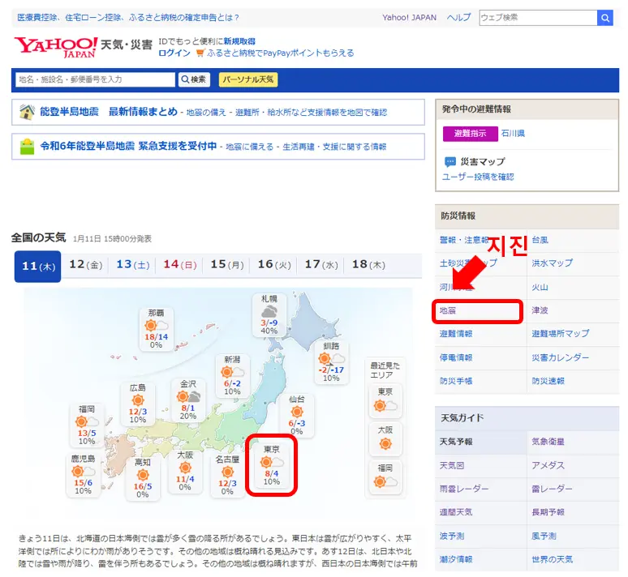Open 週間天気 in 天気ガイド

coord(456,512)
